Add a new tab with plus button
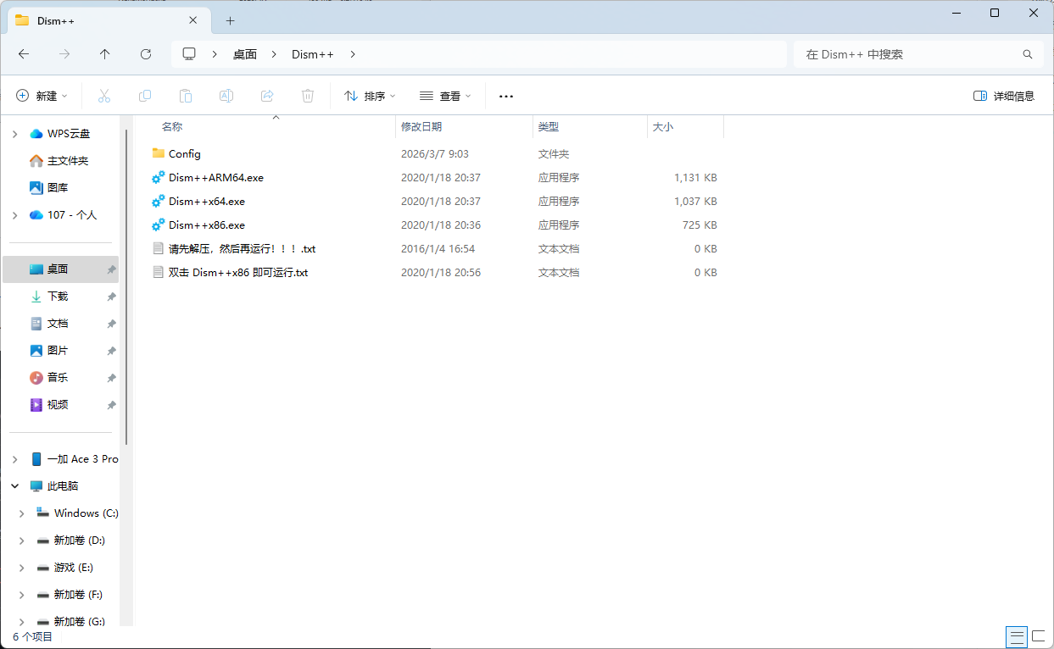Viewport: 1054px width, 649px height. tap(230, 20)
